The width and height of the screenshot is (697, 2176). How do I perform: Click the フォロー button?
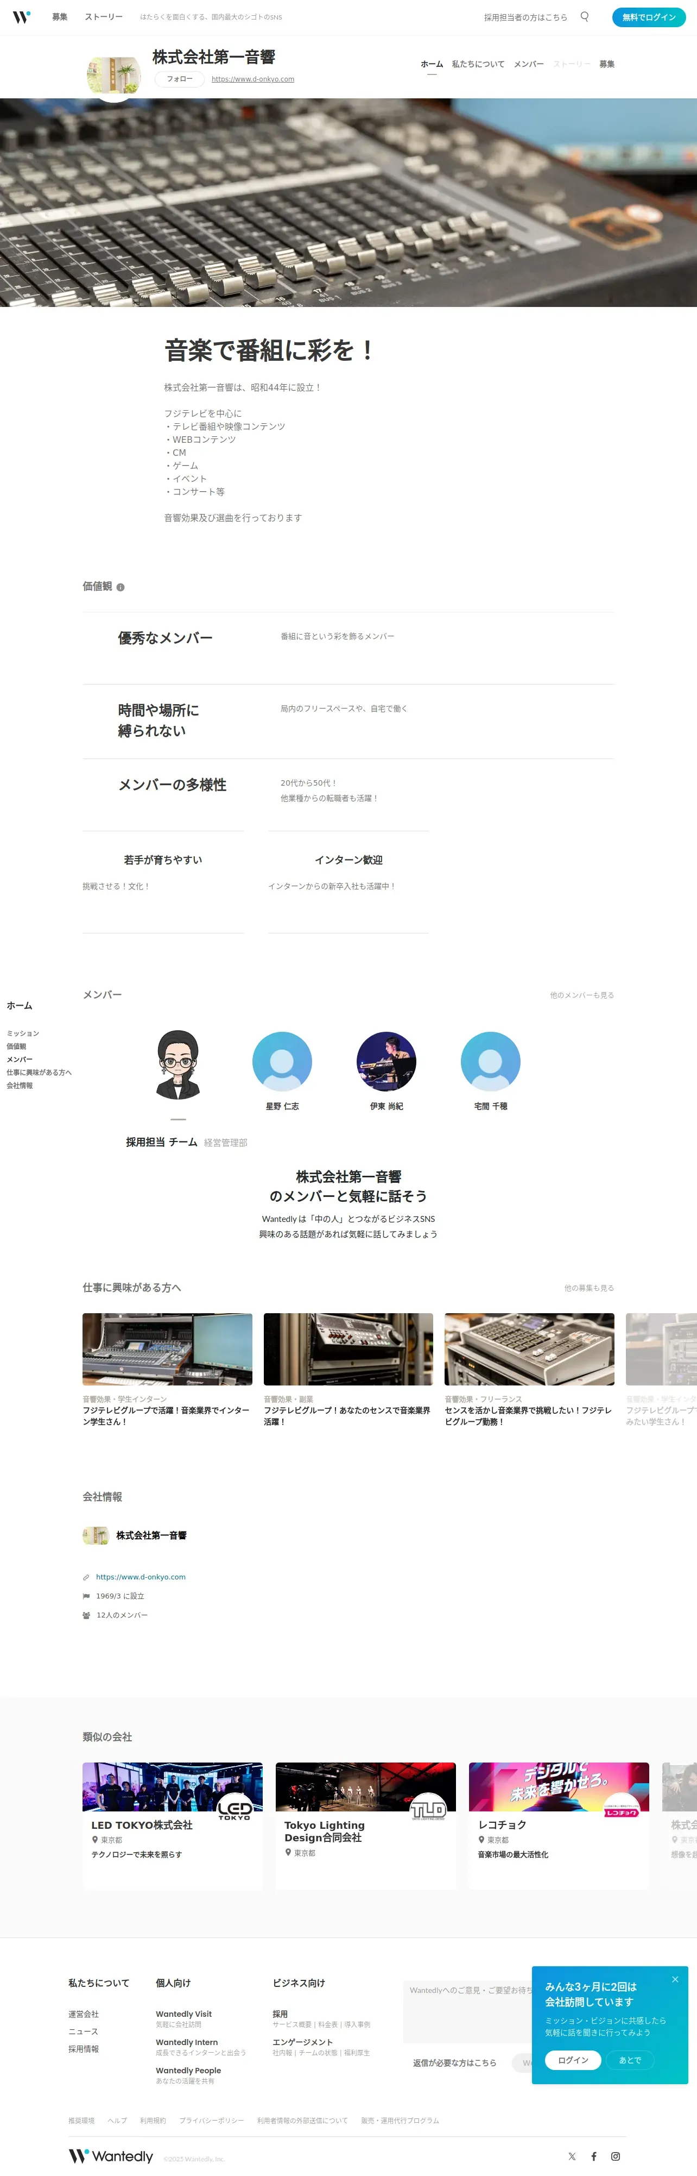coord(179,79)
